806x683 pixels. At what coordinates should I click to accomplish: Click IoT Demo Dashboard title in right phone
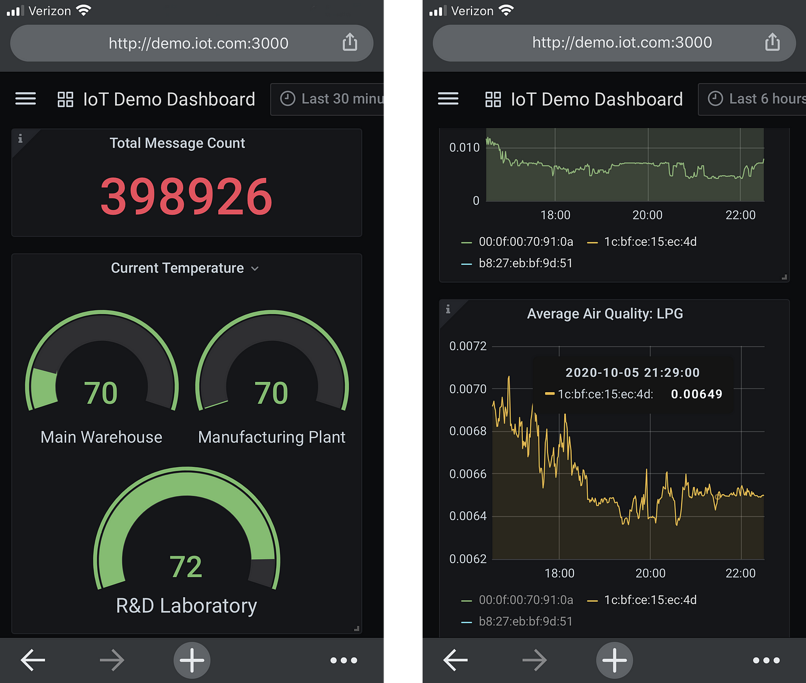pos(596,100)
